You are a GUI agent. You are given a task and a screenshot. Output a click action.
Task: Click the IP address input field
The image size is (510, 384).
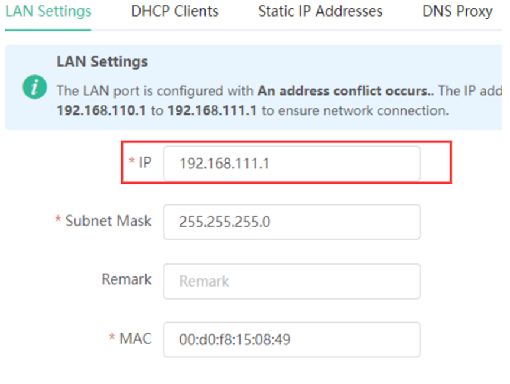[x=291, y=164]
